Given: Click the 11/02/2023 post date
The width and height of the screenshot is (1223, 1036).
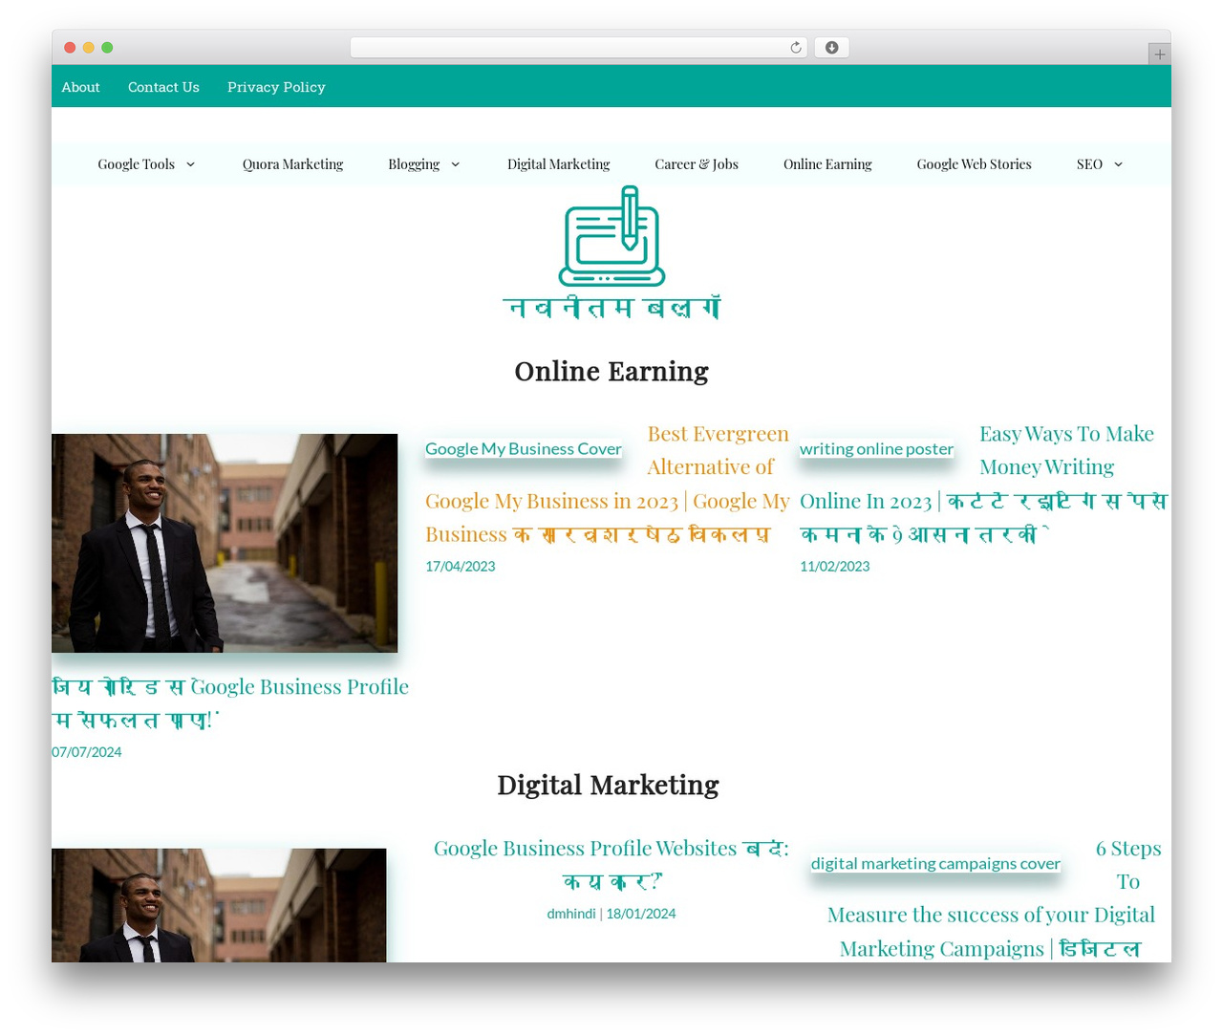Looking at the screenshot, I should click(x=835, y=566).
